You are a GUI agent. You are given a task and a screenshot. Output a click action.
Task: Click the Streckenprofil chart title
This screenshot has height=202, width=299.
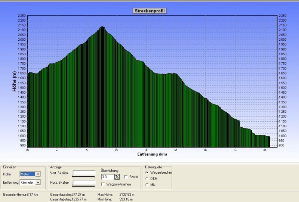click(149, 11)
